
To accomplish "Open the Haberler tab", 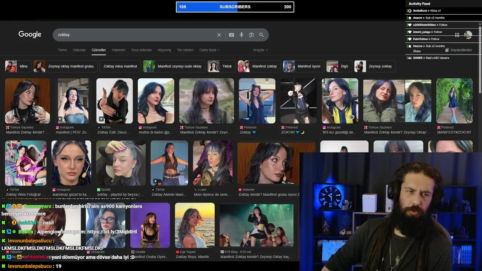I will click(119, 50).
